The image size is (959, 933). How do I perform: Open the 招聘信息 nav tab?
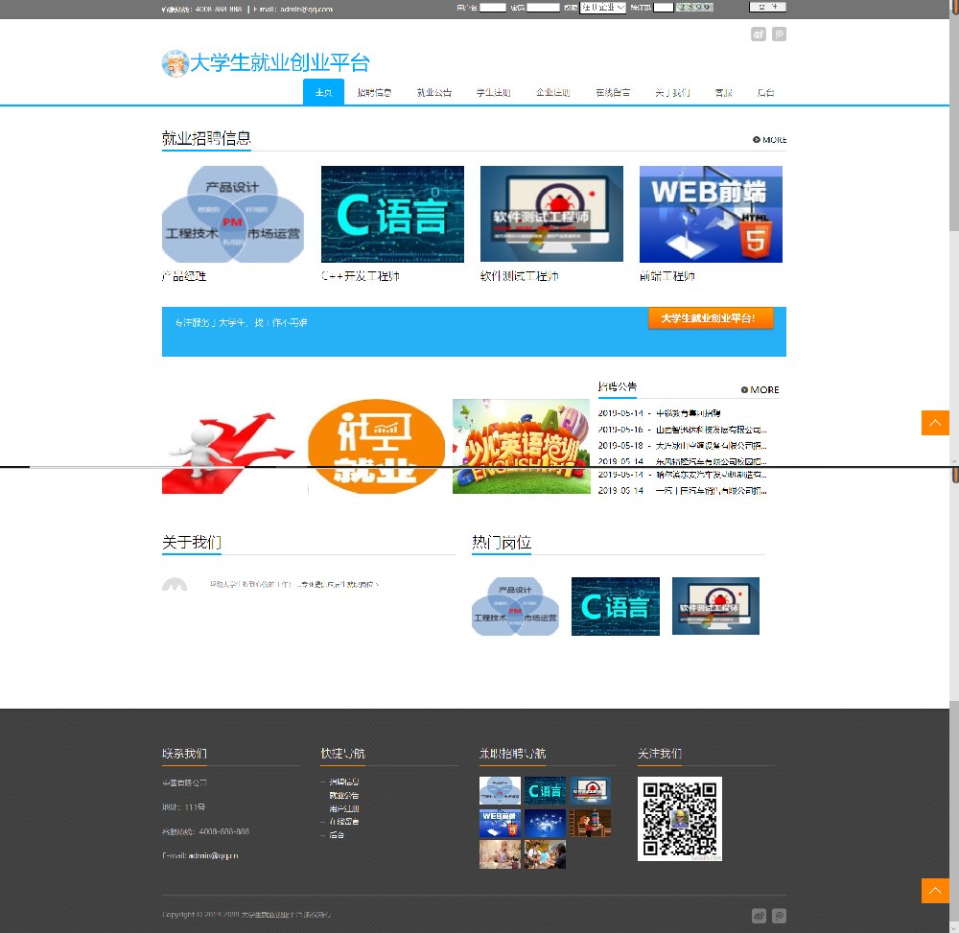click(x=374, y=92)
